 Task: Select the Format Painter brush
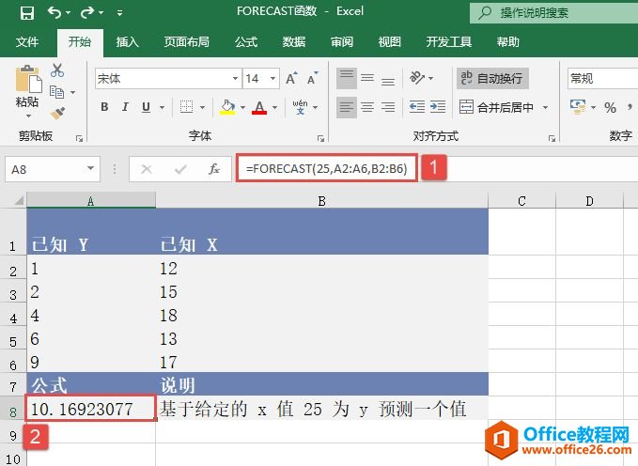[57, 113]
